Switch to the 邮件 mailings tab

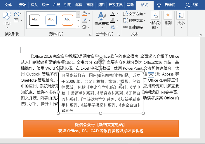79,5
